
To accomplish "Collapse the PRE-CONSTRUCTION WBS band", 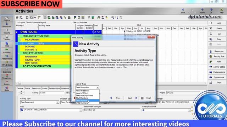I will point(19,36).
